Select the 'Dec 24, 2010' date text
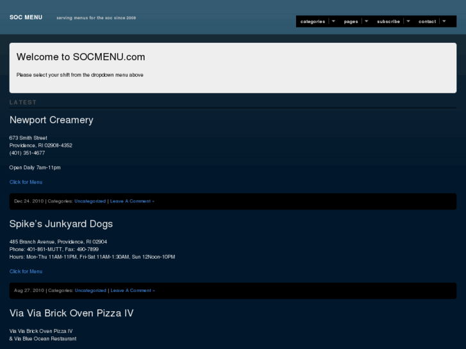Viewport: 466px width, 349px height. click(x=29, y=201)
